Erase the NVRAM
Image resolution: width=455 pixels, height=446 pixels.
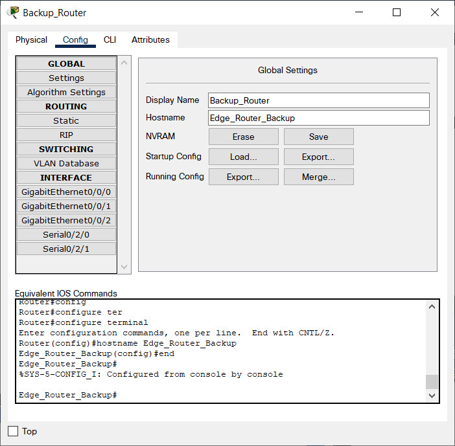pos(243,137)
